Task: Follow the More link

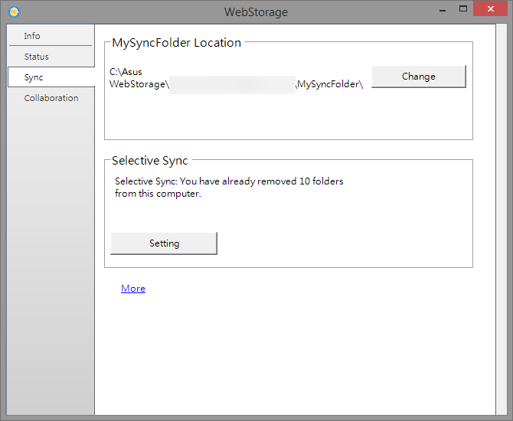Action: tap(132, 288)
